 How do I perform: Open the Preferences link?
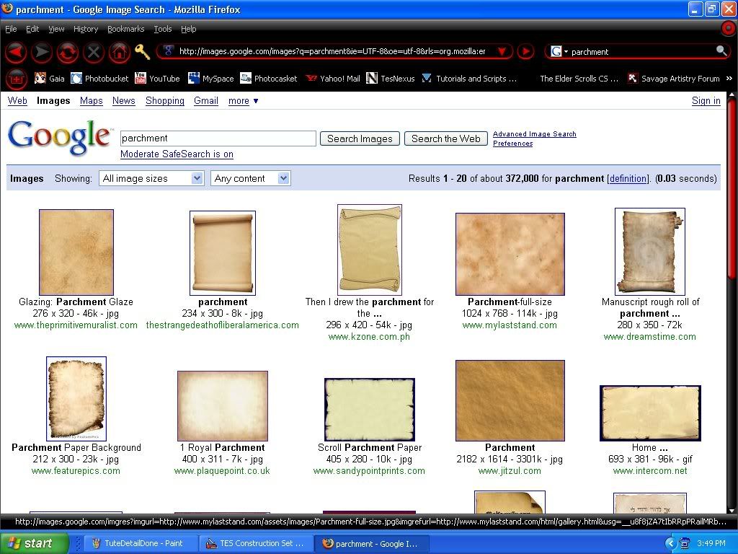[x=513, y=144]
